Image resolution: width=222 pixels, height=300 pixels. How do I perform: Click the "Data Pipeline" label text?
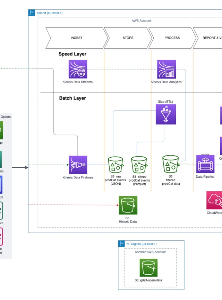coord(205,177)
